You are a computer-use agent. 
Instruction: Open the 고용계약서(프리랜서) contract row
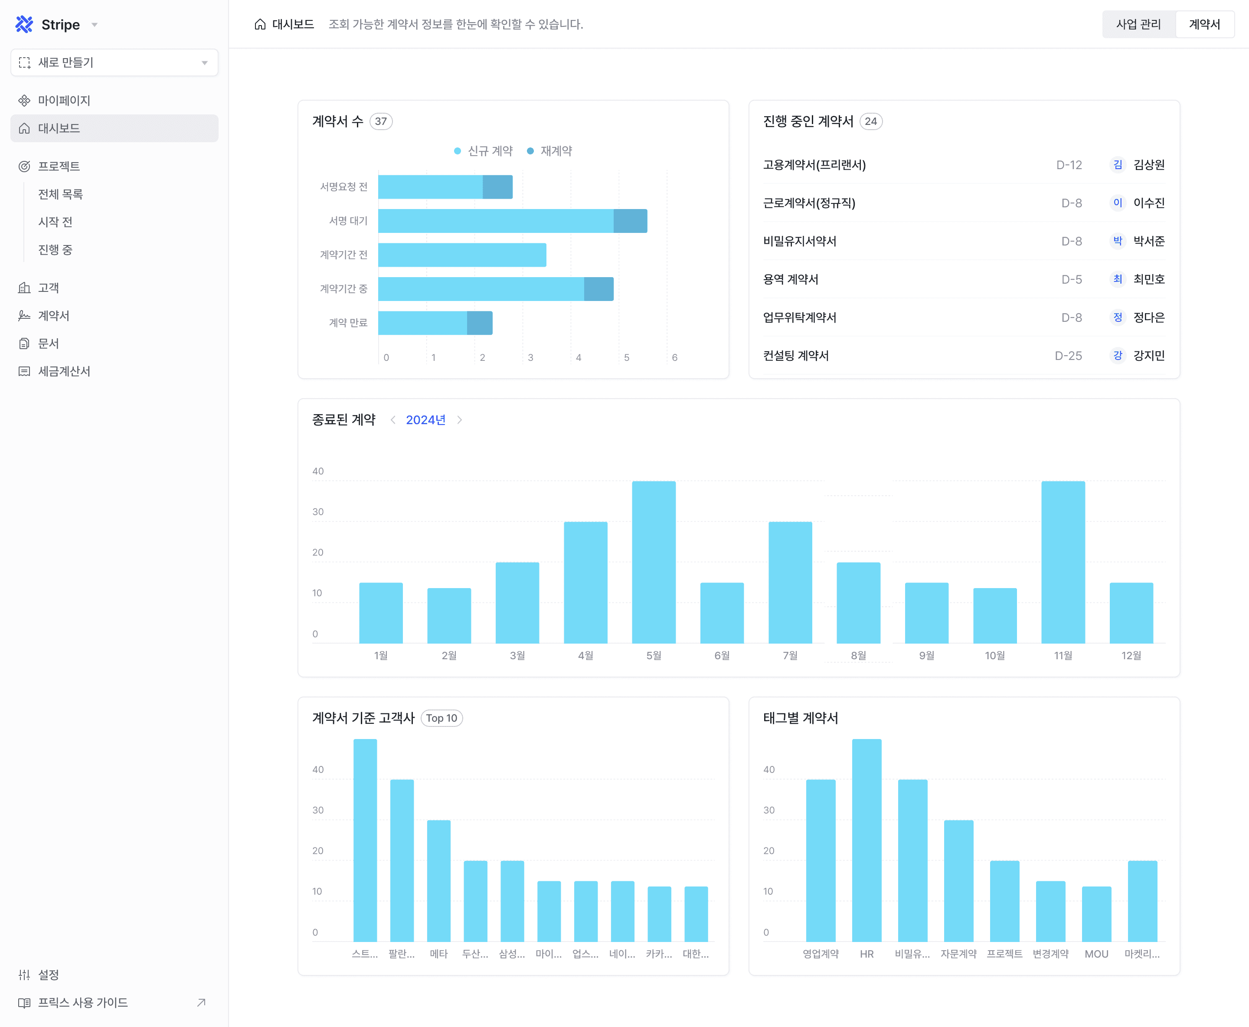[x=814, y=165]
